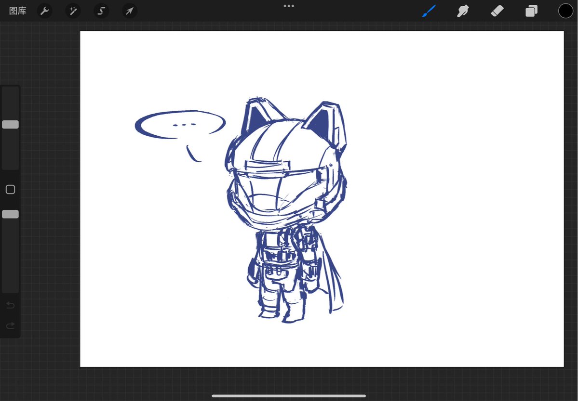Open the Adjustments magic wand menu
The image size is (578, 401).
pos(73,11)
